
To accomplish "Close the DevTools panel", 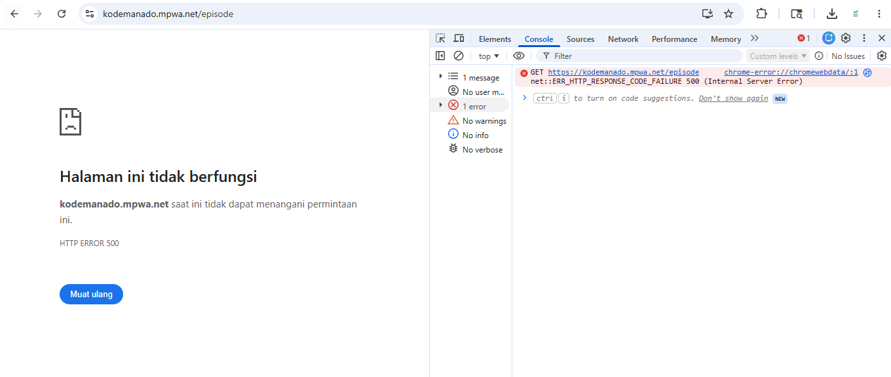I will [x=882, y=39].
